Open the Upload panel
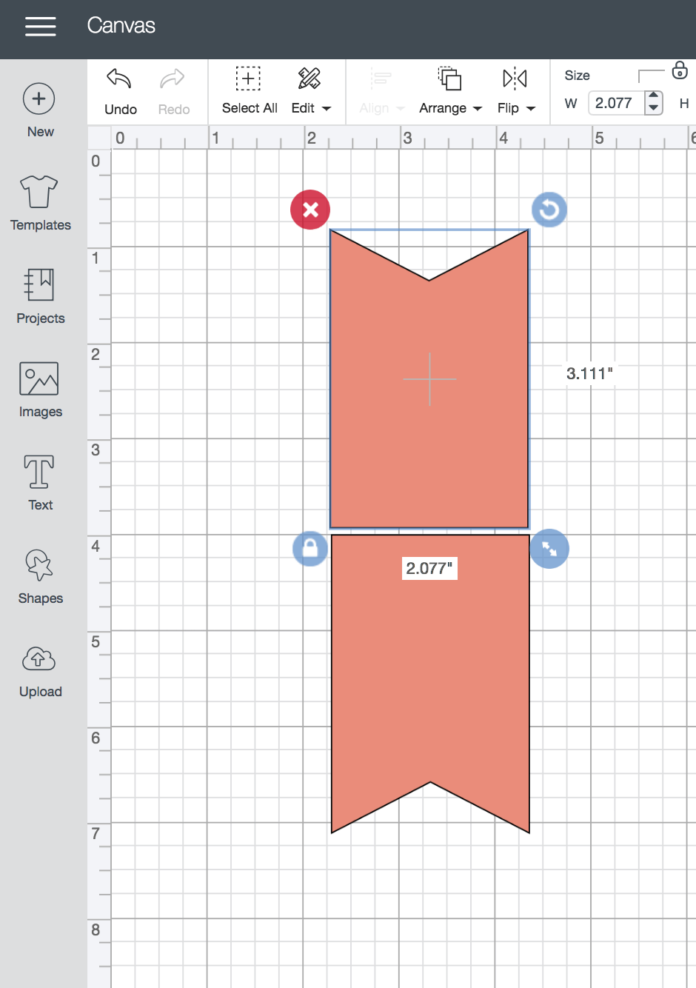Image resolution: width=696 pixels, height=988 pixels. coord(40,671)
